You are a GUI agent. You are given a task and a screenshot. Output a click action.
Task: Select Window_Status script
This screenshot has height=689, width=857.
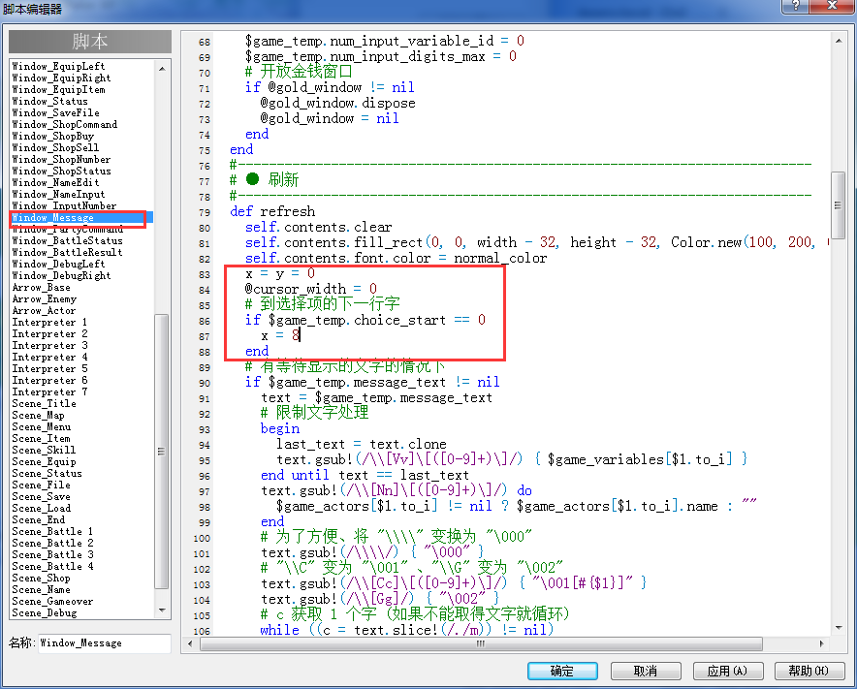pyautogui.click(x=49, y=101)
